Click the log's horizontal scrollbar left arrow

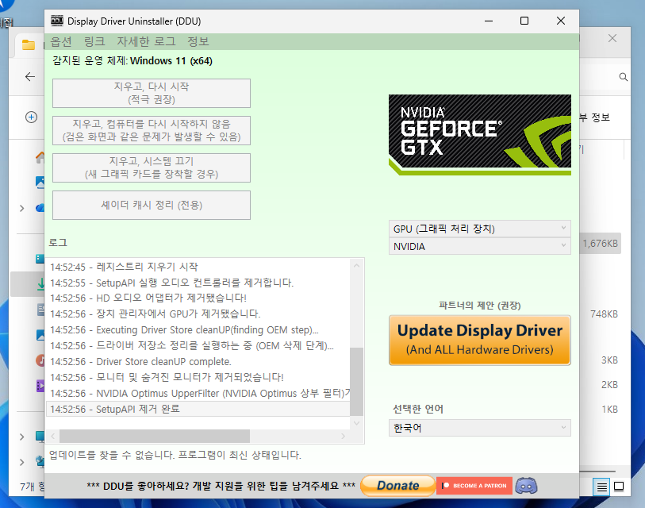[x=53, y=436]
